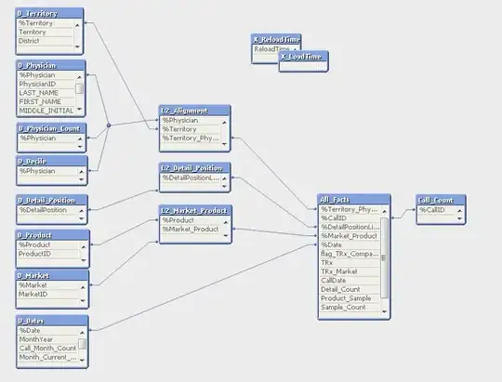Click scroll-up arrow in All_Facts table
Screen dimensions: 502x382
pyautogui.click(x=385, y=212)
